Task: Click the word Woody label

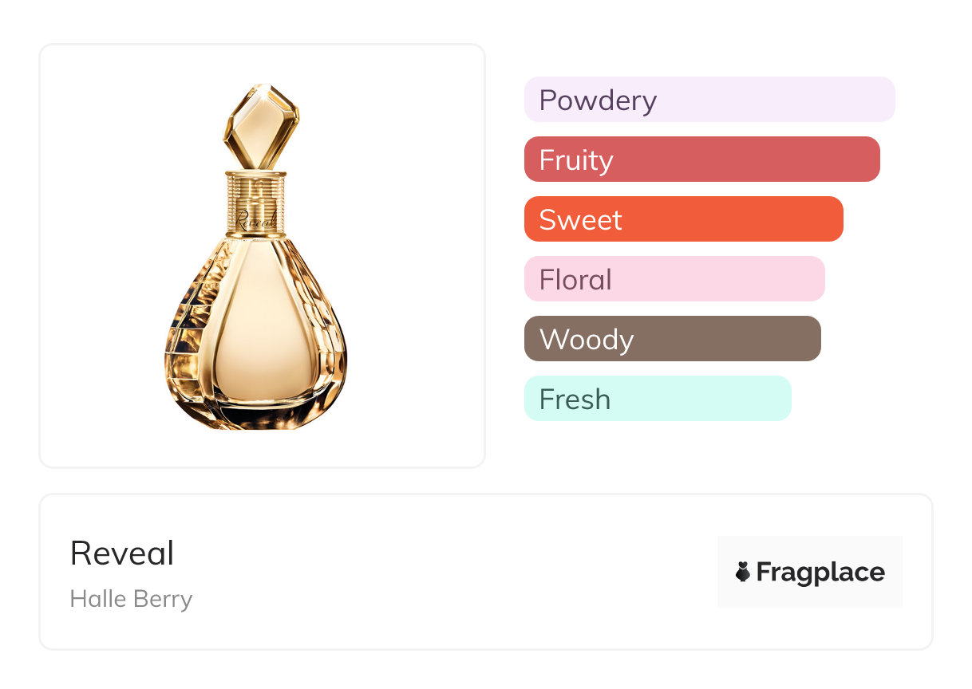Action: (587, 340)
